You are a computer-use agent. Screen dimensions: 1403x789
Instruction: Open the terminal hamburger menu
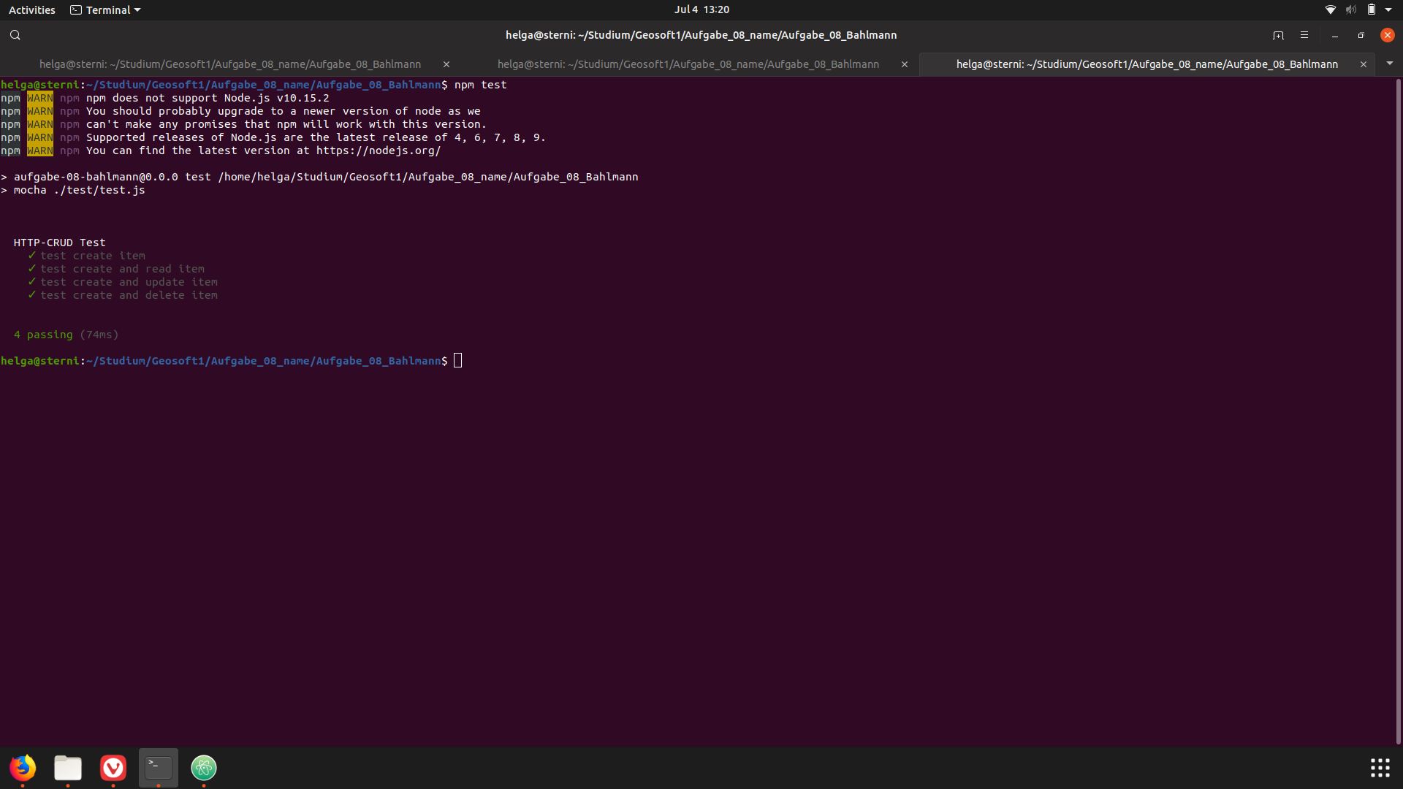tap(1304, 35)
